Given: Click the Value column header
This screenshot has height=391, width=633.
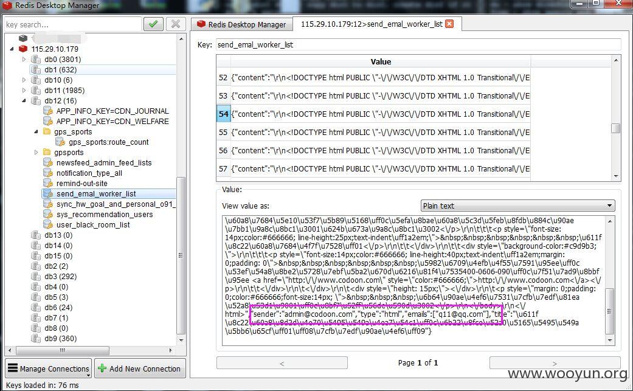Looking at the screenshot, I should (x=381, y=62).
